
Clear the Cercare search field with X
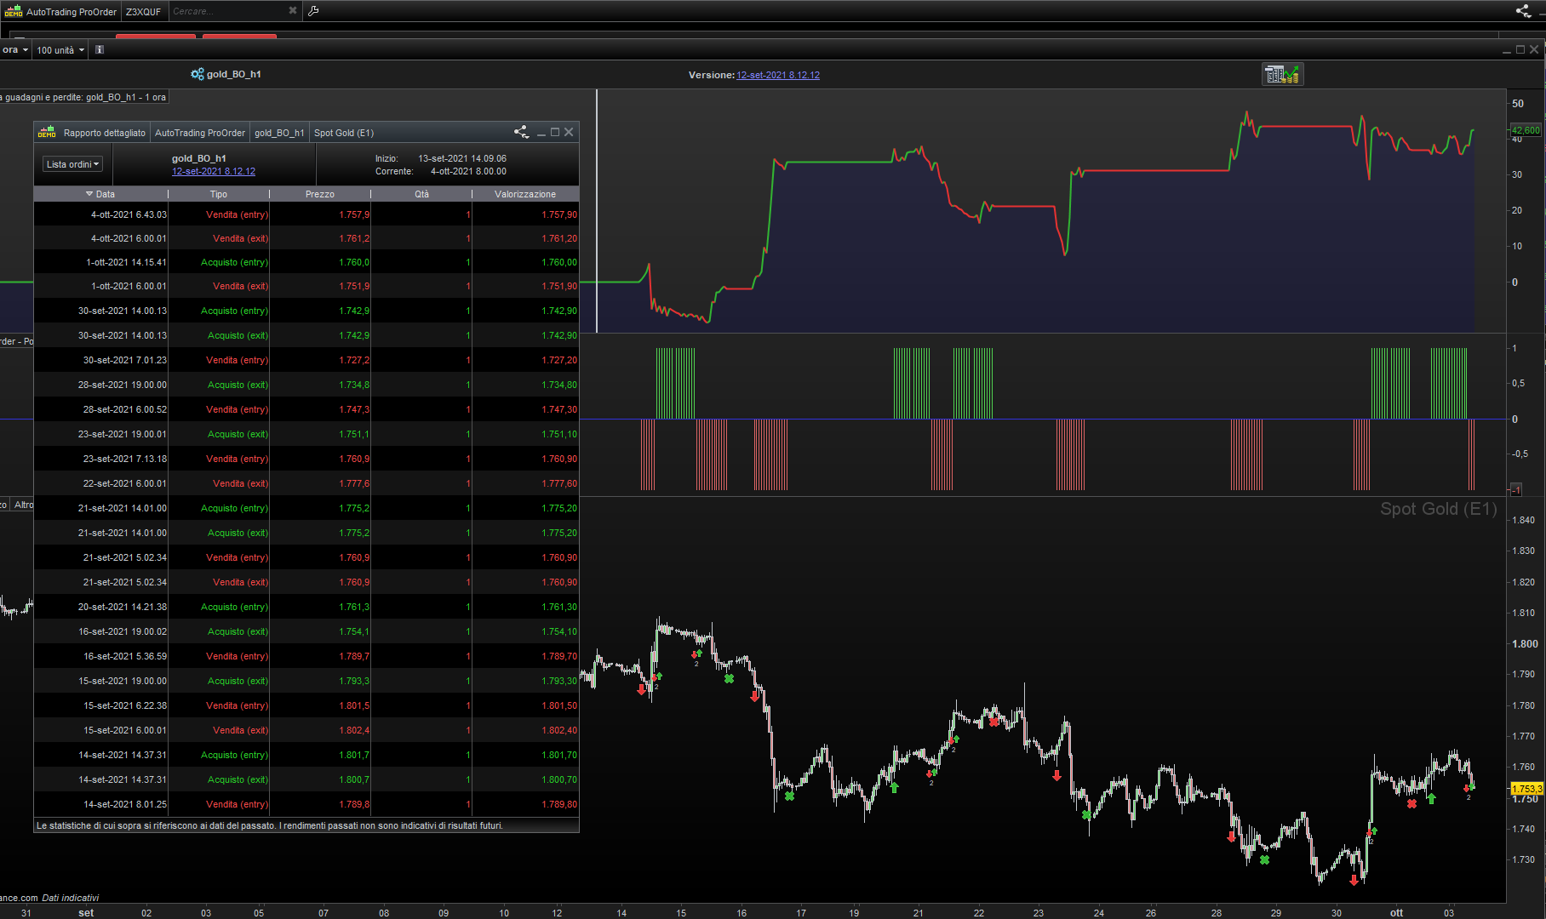coord(293,11)
